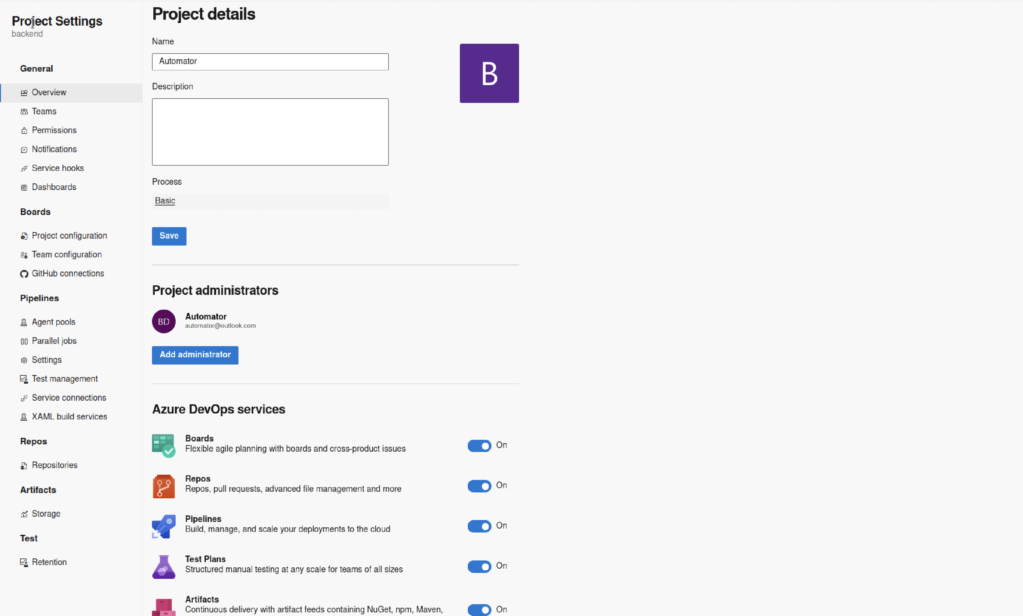
Task: Click the Description text area
Action: click(270, 132)
